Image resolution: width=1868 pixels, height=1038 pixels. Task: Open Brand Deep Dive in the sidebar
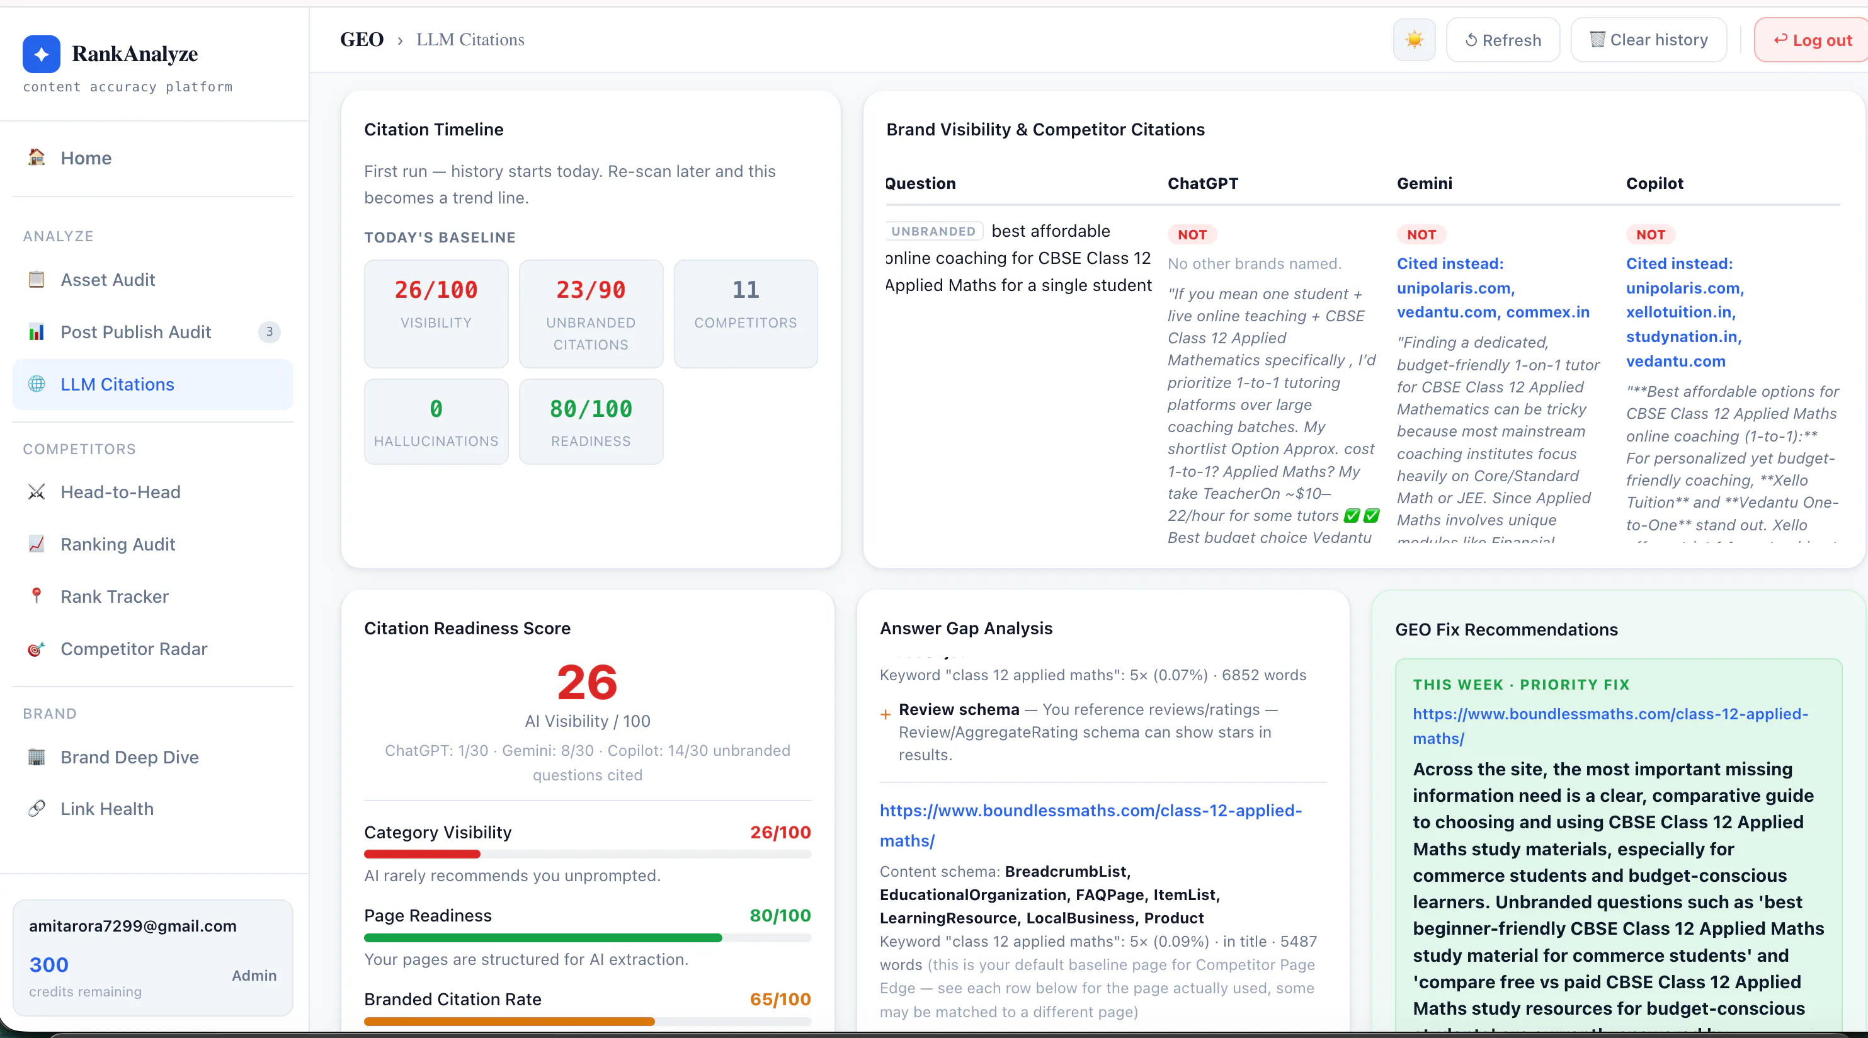[x=153, y=756]
